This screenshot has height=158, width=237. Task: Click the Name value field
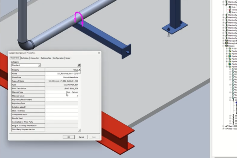click(62, 73)
